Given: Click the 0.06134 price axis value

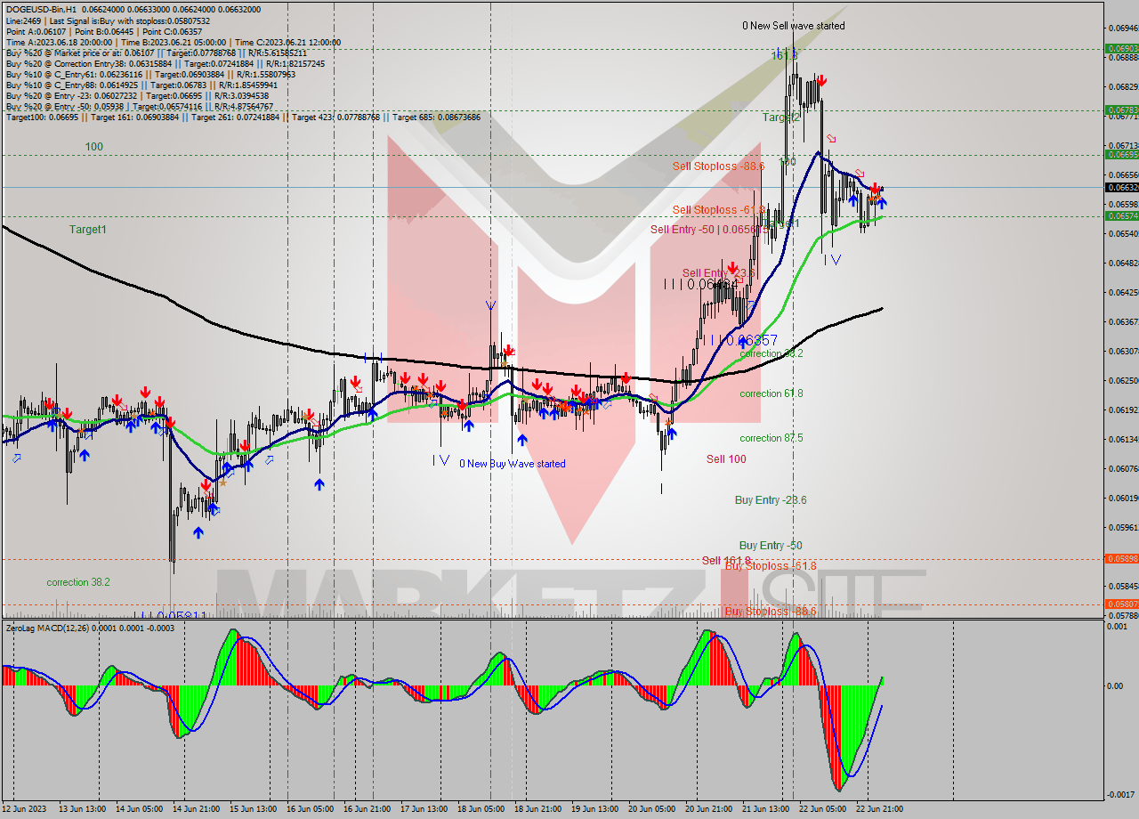Looking at the screenshot, I should tap(1121, 440).
